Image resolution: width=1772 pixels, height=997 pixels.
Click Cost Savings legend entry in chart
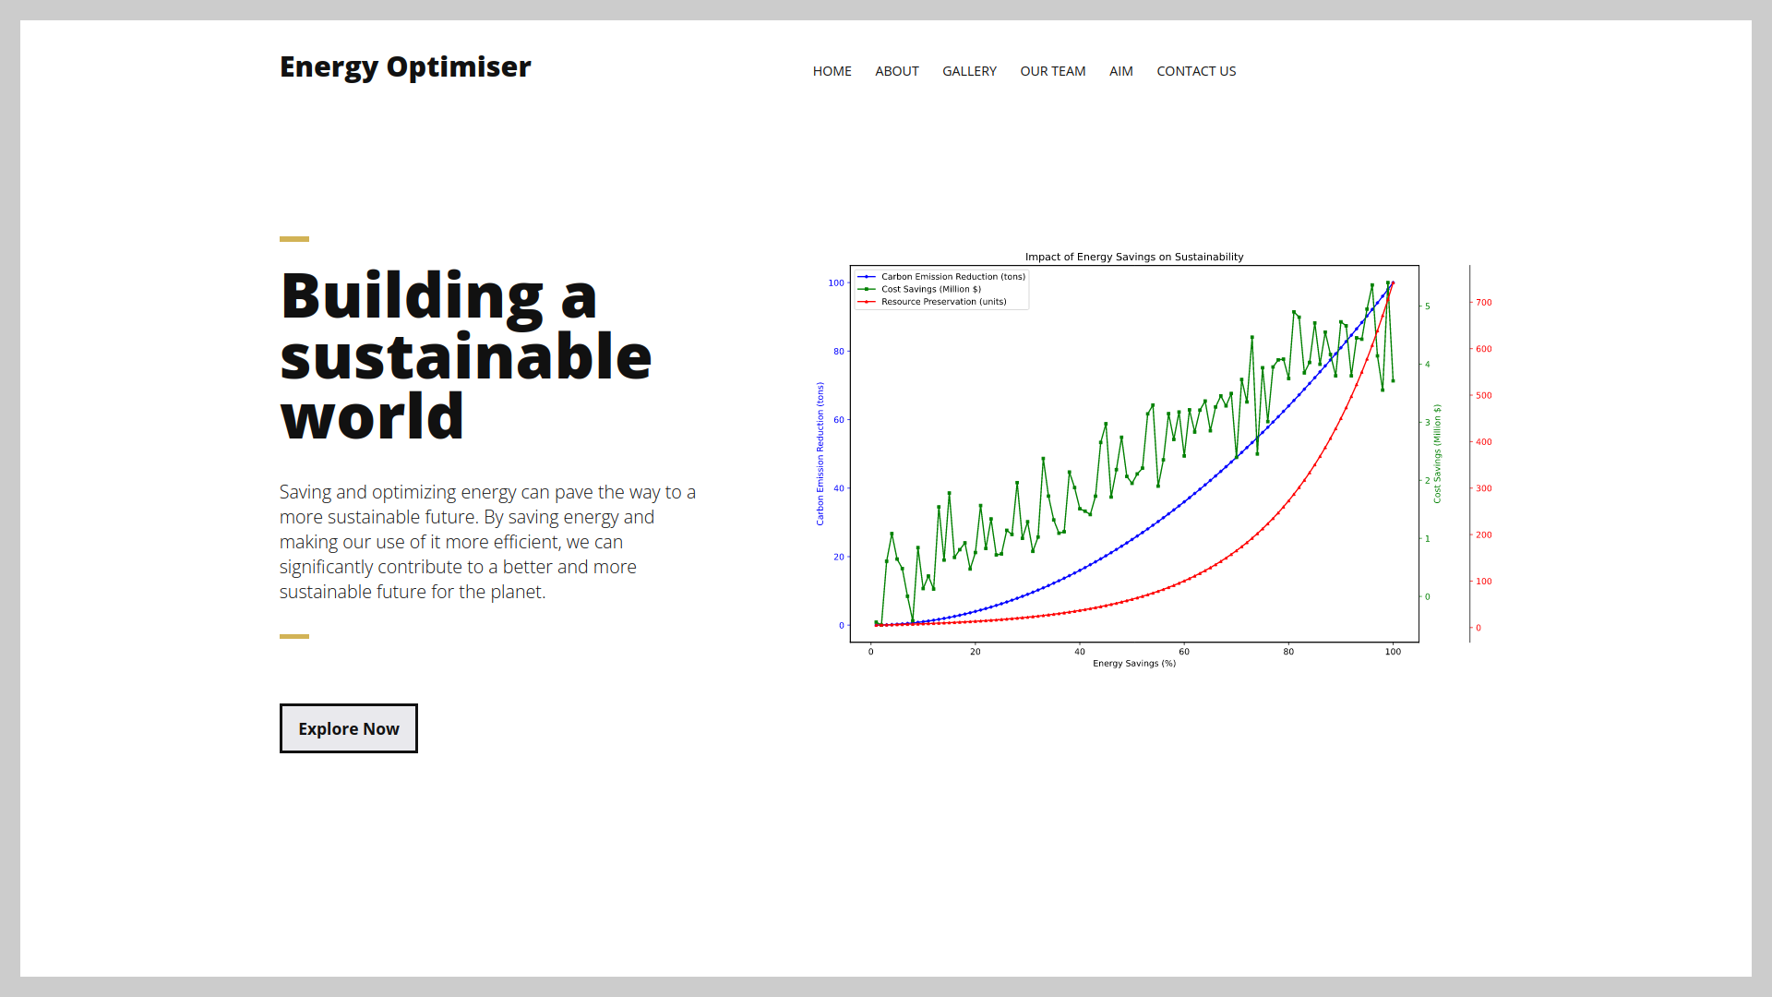930,289
